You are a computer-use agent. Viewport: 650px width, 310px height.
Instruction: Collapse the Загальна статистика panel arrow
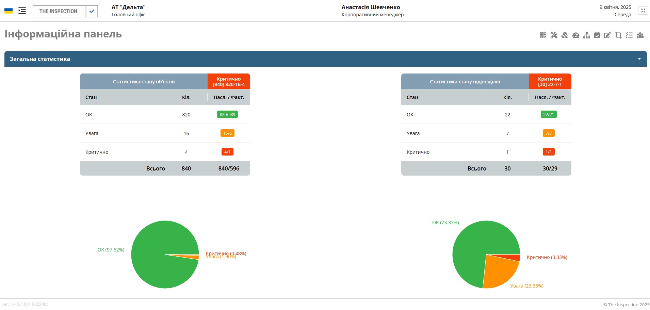[x=639, y=59]
